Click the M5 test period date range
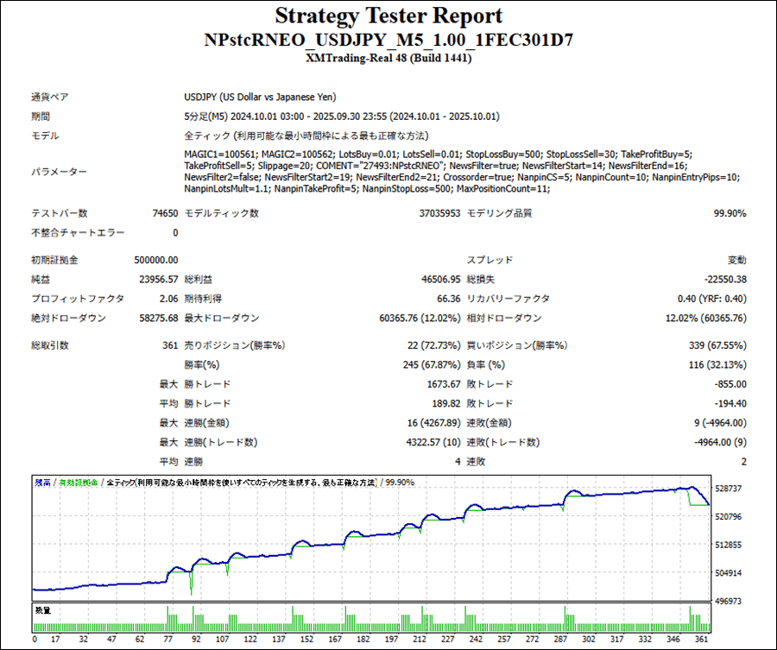Image resolution: width=777 pixels, height=650 pixels. 341,117
